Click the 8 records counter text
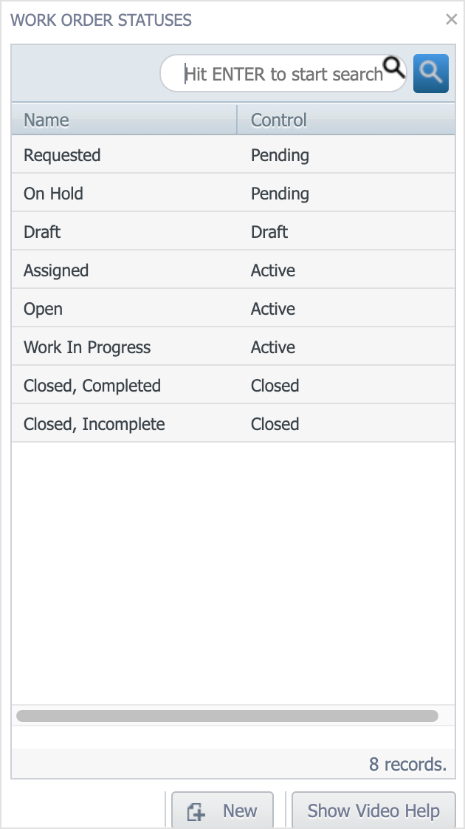Viewport: 465px width, 829px height. 408,764
